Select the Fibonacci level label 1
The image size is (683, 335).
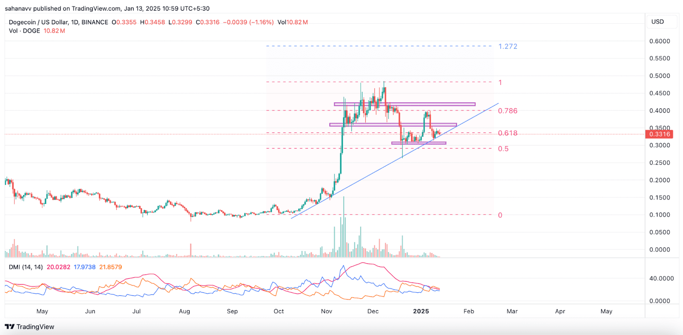coord(500,82)
